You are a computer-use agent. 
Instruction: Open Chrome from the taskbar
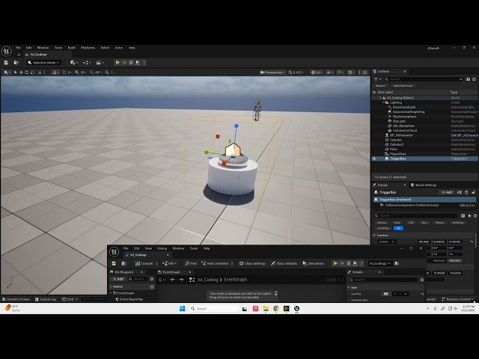coord(276,309)
